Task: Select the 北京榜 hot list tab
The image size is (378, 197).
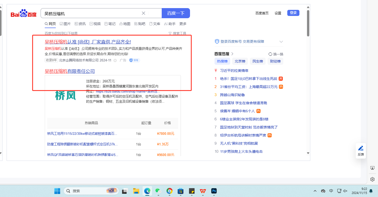Action: click(240, 61)
